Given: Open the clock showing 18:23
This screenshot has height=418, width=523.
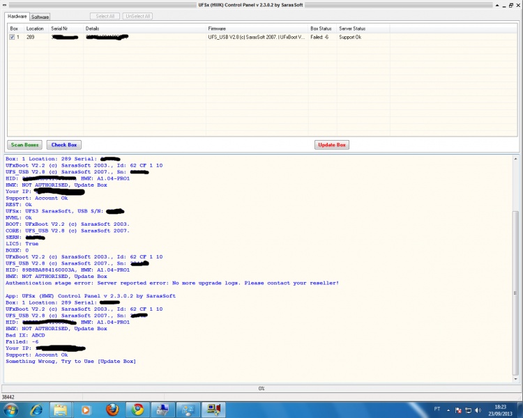Looking at the screenshot, I should coord(500,410).
